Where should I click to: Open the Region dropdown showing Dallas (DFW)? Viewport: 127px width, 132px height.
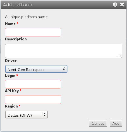(x=27, y=115)
